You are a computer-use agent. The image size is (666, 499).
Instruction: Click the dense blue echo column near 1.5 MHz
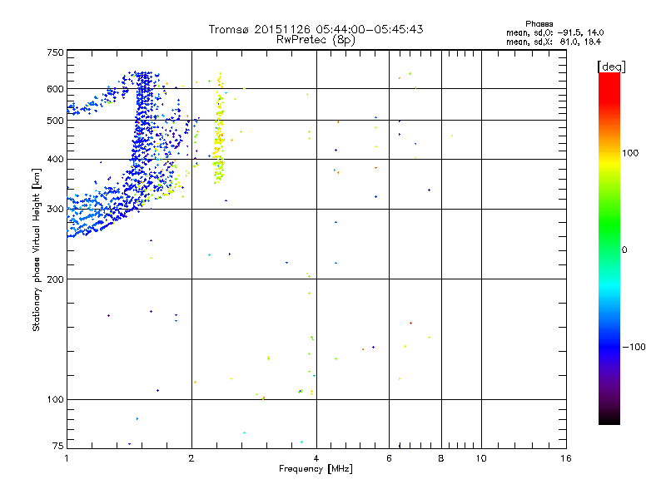[x=143, y=127]
